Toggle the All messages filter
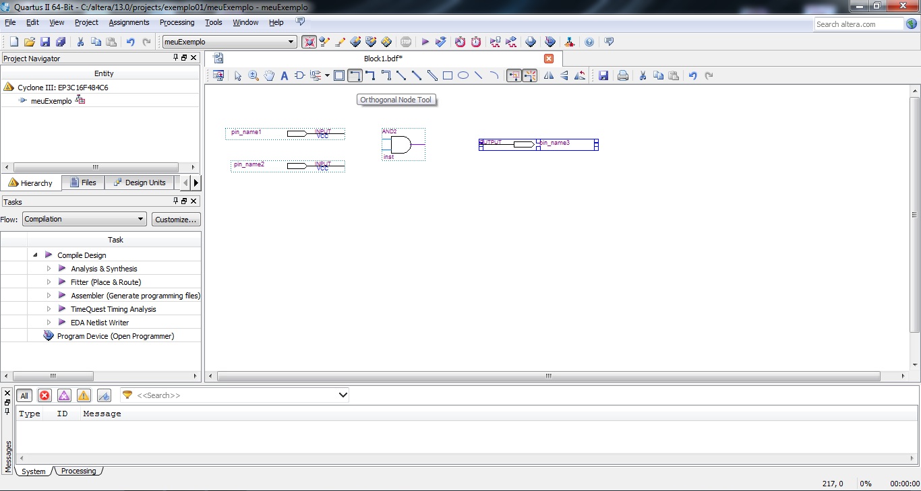The height and width of the screenshot is (491, 921). click(x=24, y=395)
